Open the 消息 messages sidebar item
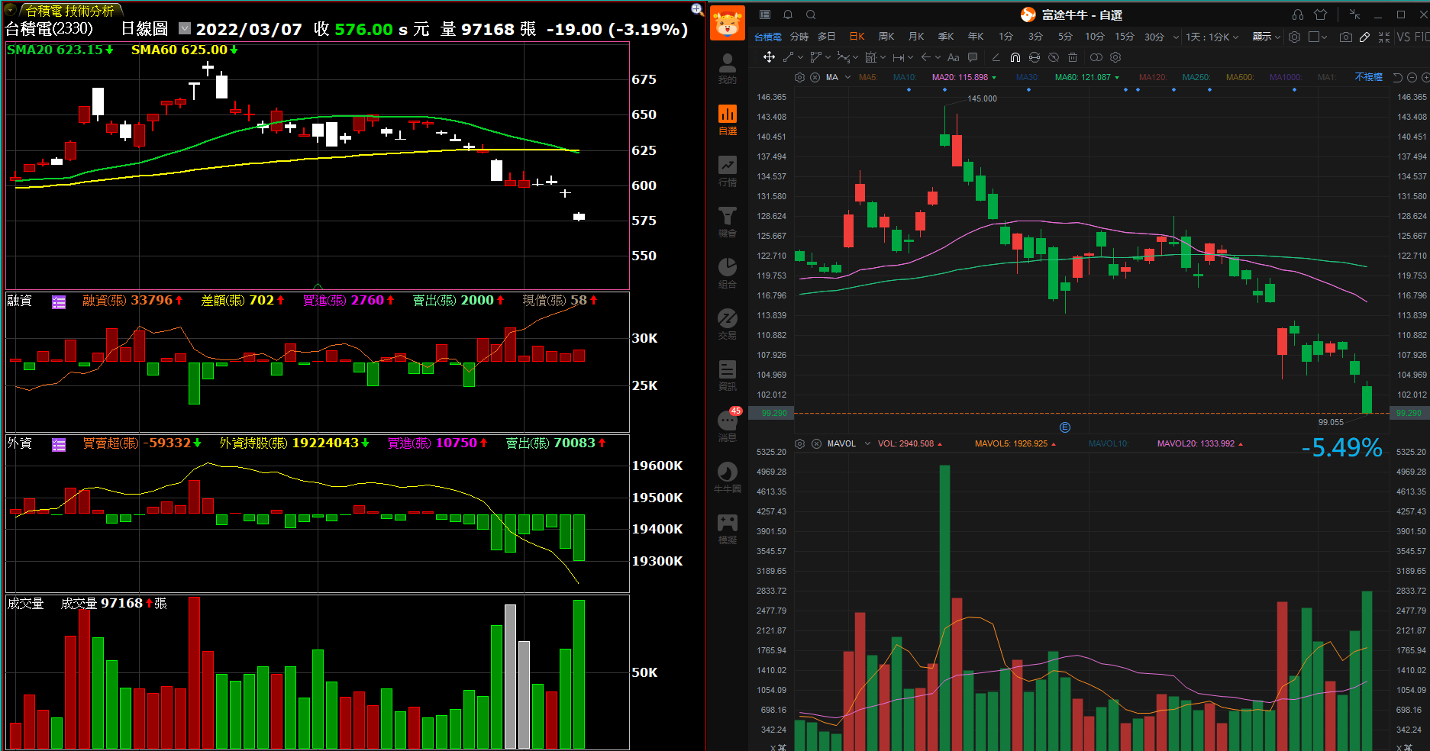The image size is (1430, 751). click(728, 427)
